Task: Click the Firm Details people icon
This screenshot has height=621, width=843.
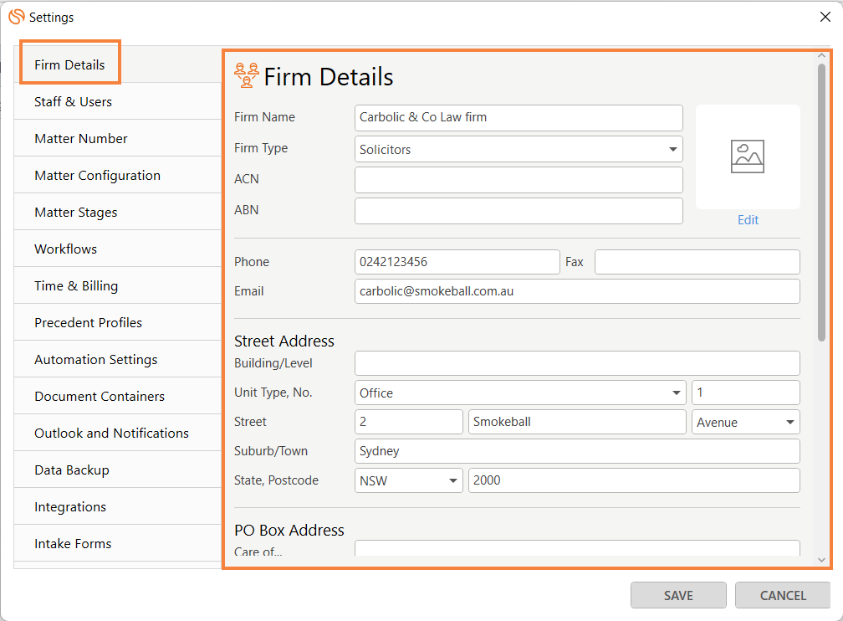Action: tap(247, 75)
